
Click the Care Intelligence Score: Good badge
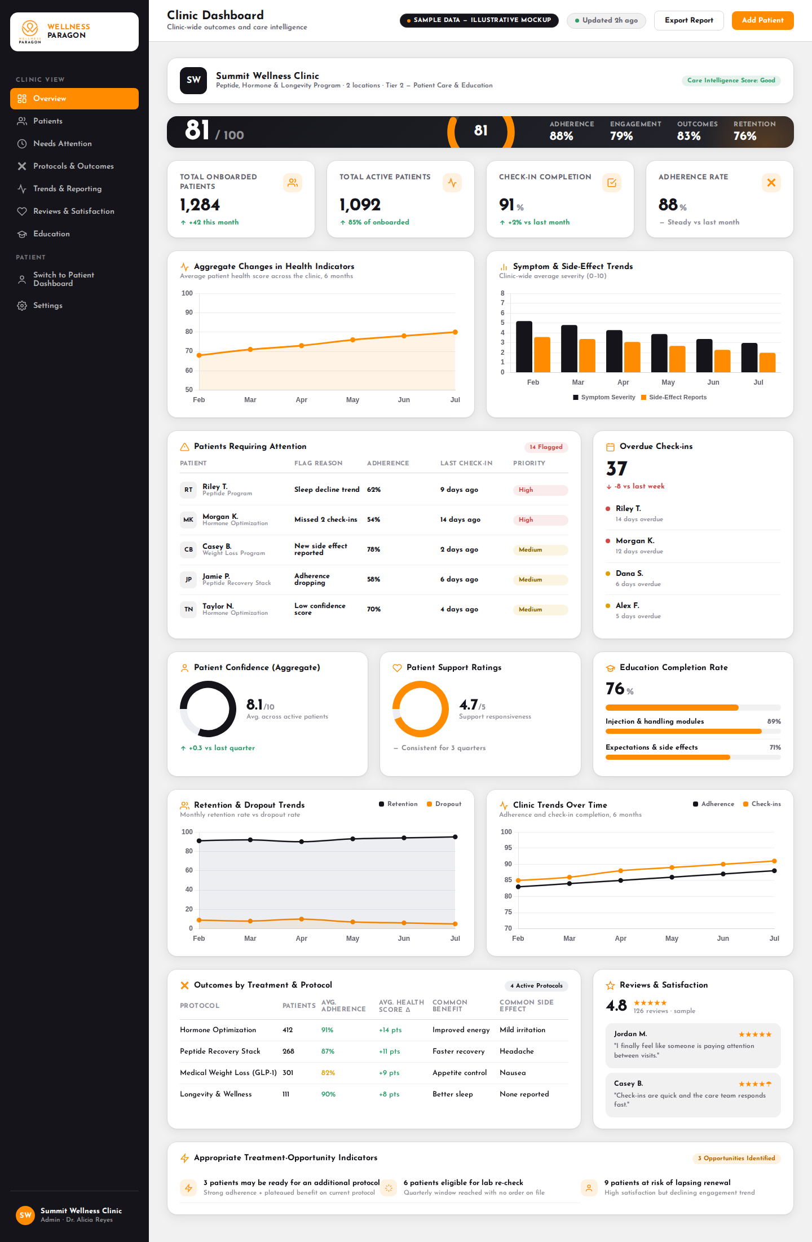pos(731,81)
